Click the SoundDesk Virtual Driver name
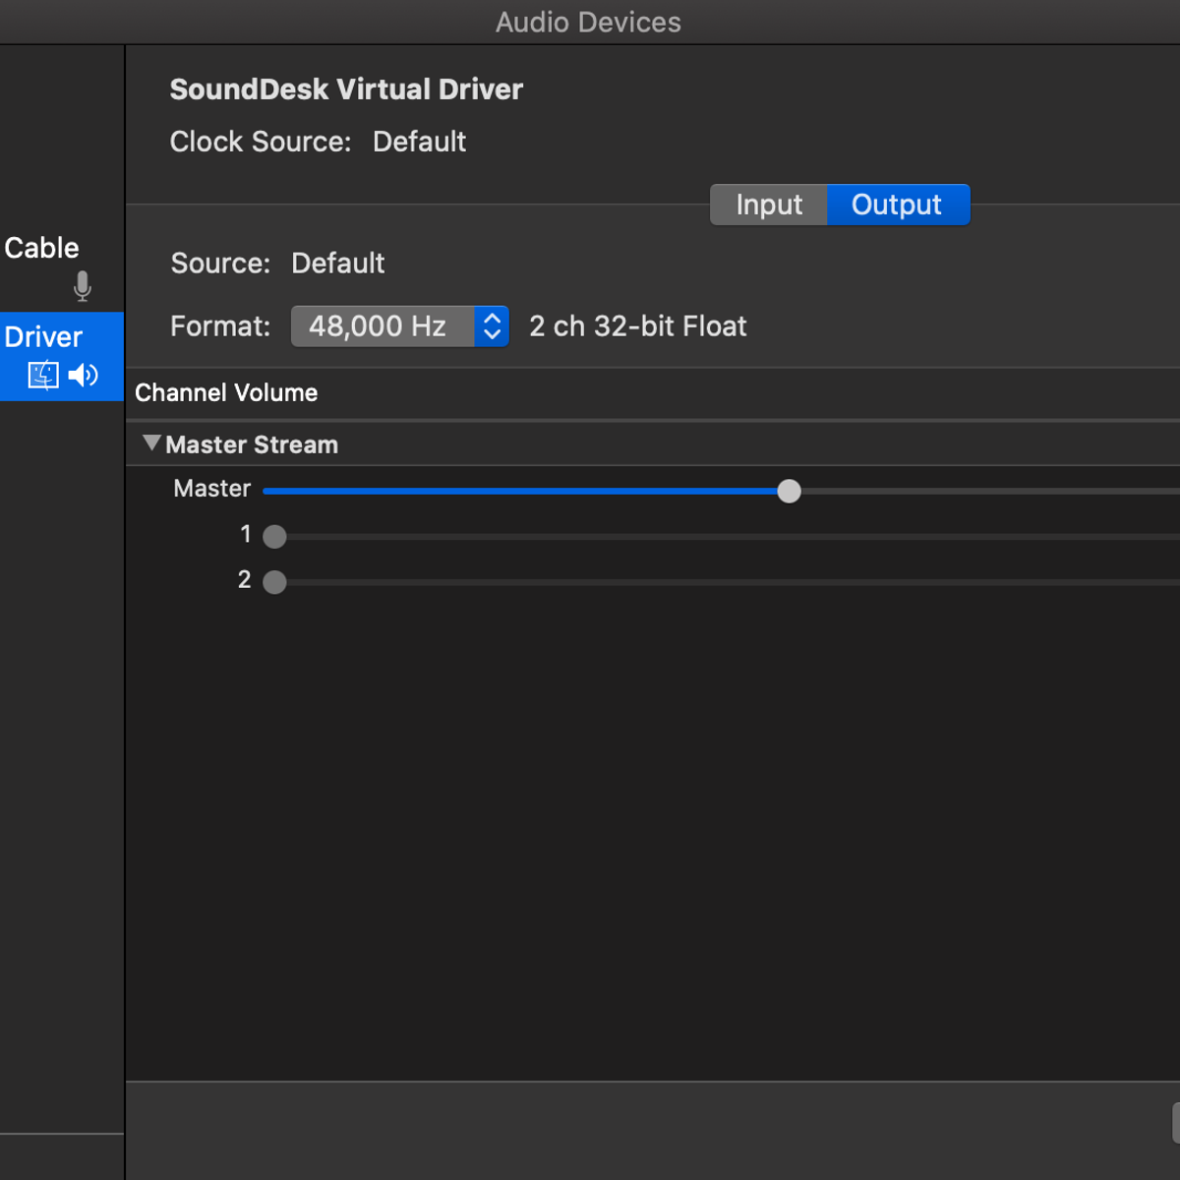The width and height of the screenshot is (1180, 1180). coord(346,89)
